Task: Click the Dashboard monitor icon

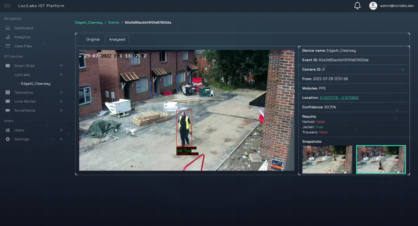Action: (x=7, y=28)
